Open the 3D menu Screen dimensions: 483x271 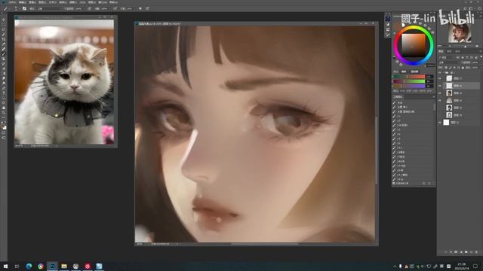(x=82, y=2)
